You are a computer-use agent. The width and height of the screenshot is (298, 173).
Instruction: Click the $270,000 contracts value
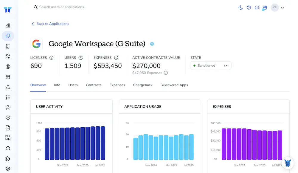point(146,66)
